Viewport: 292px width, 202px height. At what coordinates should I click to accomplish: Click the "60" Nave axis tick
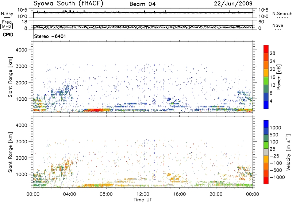(x=261, y=22)
